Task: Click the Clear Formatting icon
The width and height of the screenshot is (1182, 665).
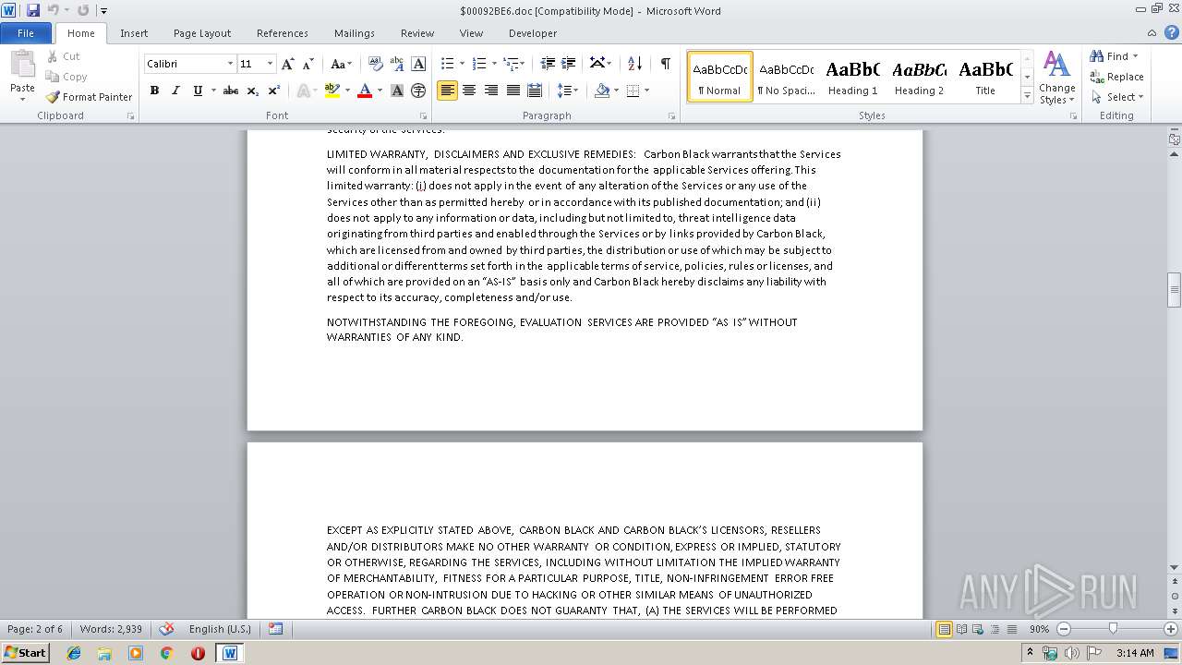Action: [x=376, y=64]
